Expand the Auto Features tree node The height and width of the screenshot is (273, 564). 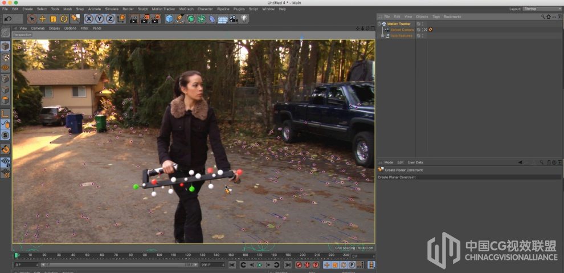383,35
